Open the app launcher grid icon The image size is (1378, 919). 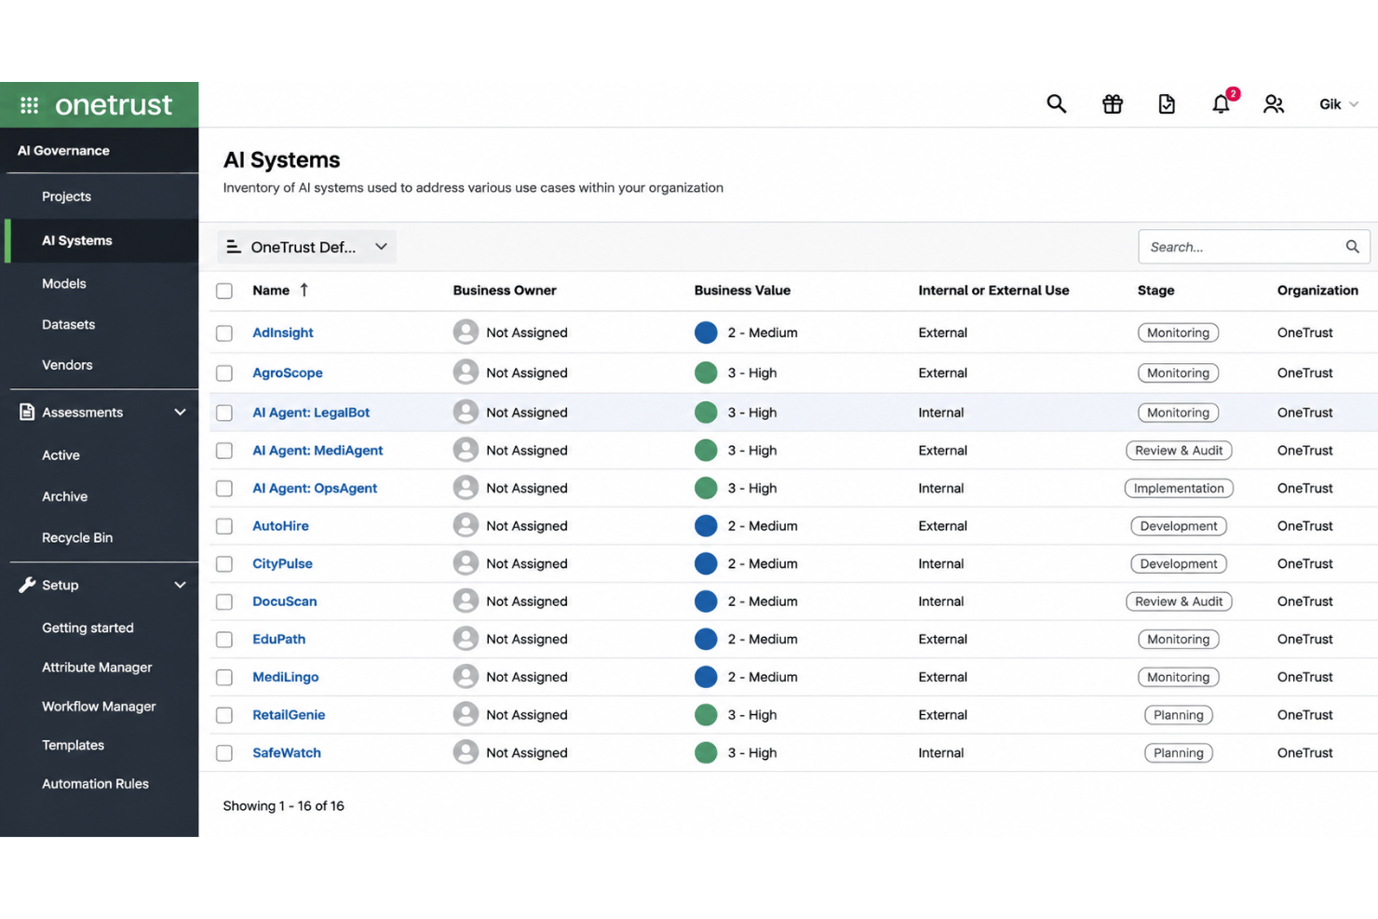tap(29, 105)
